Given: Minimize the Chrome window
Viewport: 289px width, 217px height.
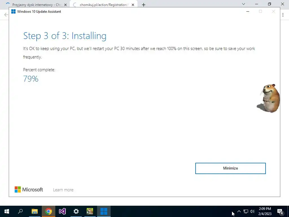Looking at the screenshot, I should (x=257, y=4).
